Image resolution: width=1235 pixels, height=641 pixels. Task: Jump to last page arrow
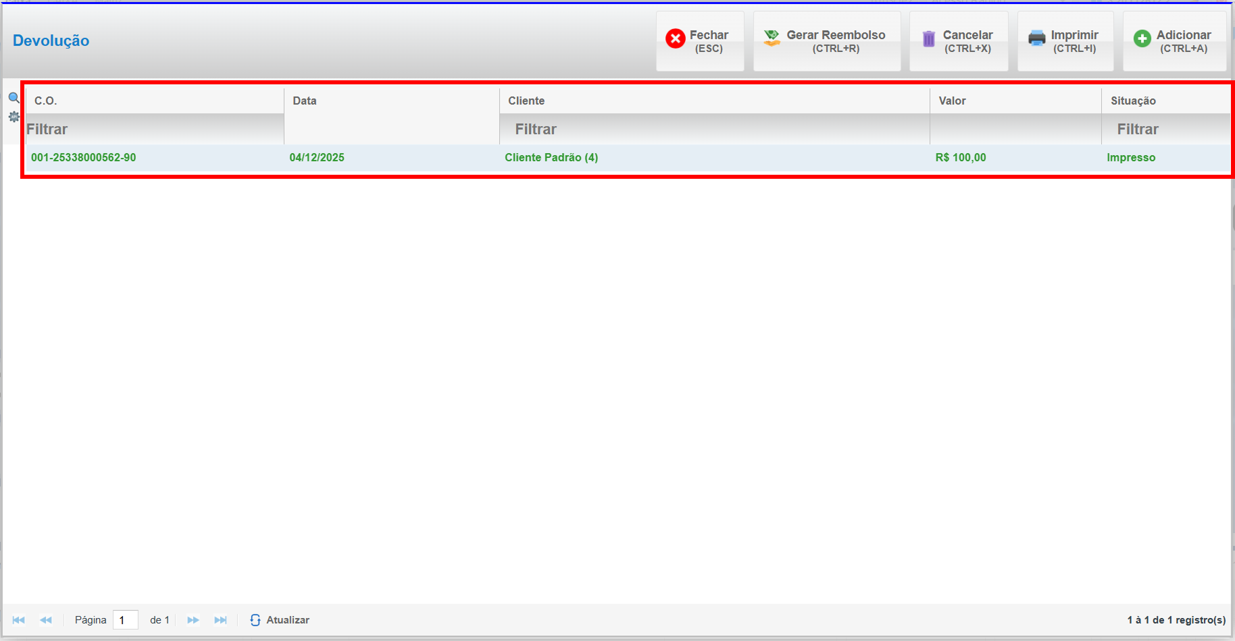(220, 620)
